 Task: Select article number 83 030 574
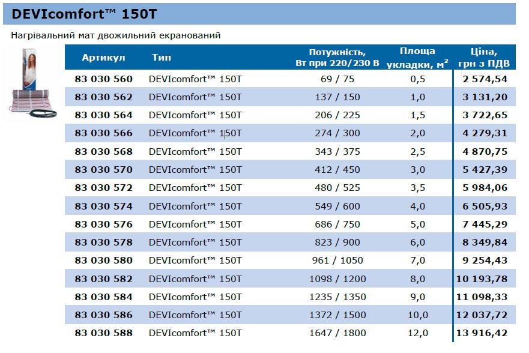103,207
